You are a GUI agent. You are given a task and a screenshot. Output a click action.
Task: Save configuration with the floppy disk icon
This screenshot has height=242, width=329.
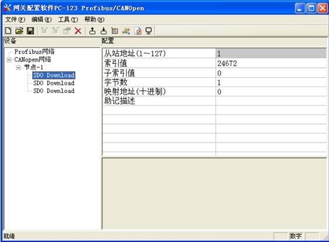pos(30,31)
